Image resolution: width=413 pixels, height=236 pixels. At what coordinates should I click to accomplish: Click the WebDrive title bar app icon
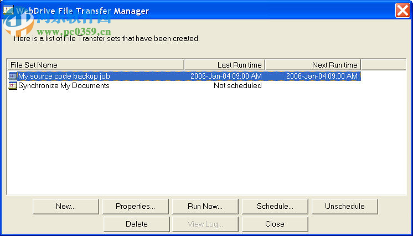point(8,10)
